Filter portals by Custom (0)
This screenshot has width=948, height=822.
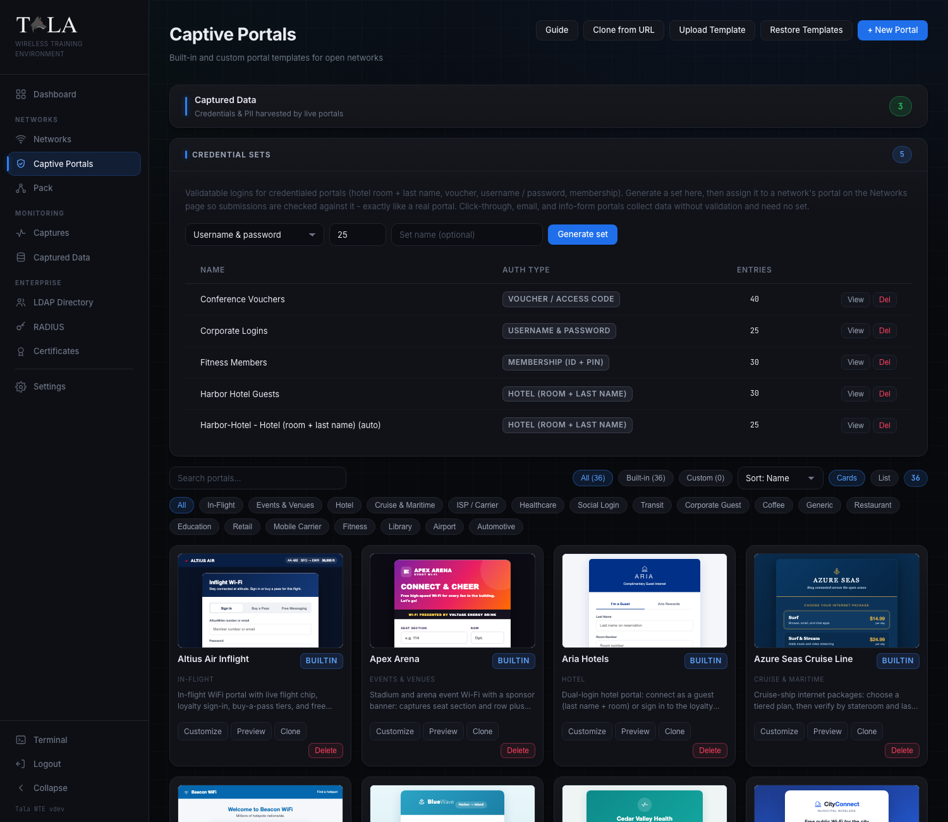[x=705, y=478]
